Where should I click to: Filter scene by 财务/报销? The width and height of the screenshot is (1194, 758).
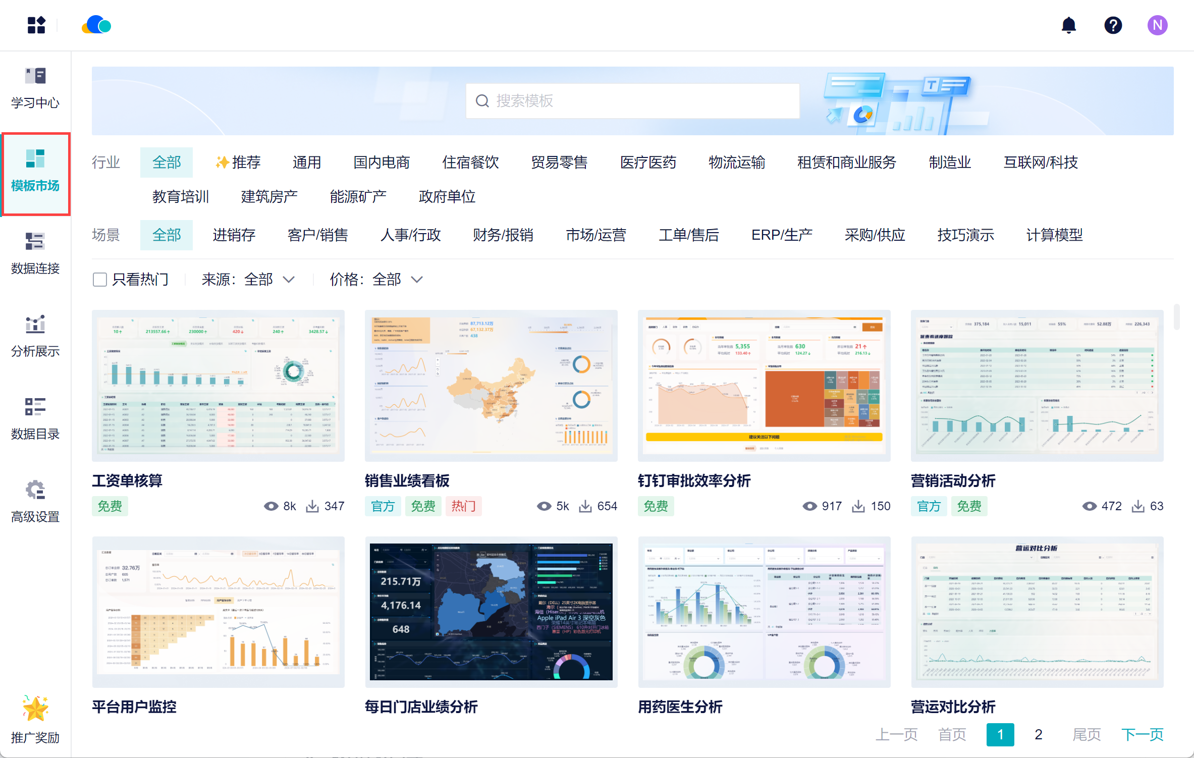pos(503,235)
